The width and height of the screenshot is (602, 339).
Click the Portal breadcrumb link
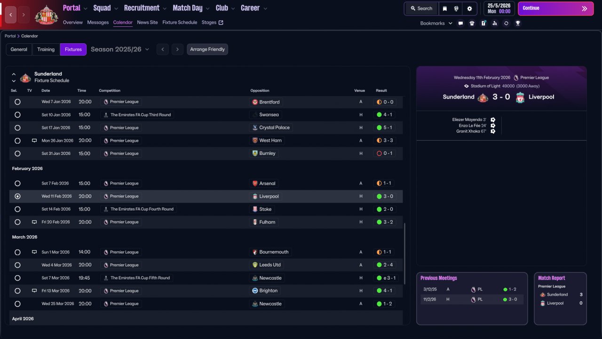pyautogui.click(x=10, y=36)
